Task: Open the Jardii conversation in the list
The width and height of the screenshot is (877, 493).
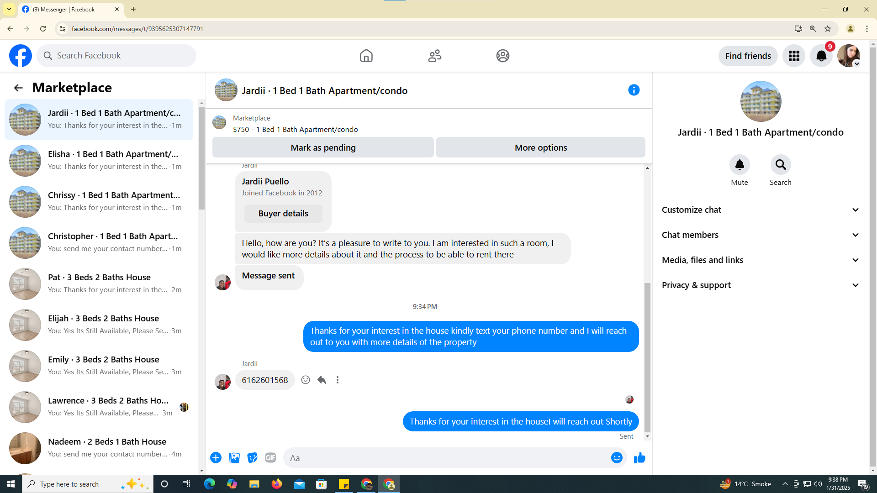Action: click(99, 120)
